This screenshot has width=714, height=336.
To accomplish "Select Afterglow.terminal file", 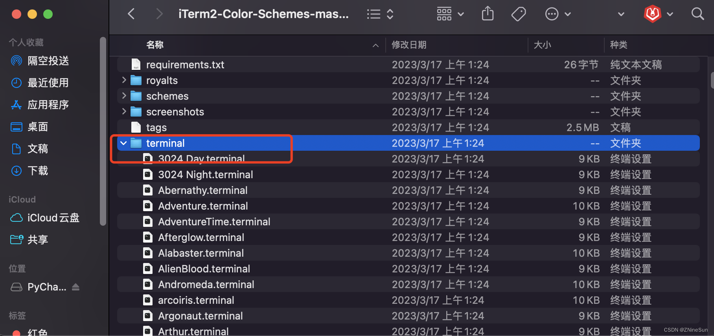I will 408,237.
